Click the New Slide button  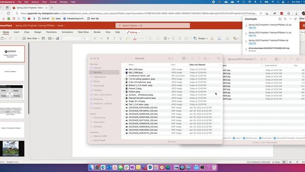[x=30, y=38]
